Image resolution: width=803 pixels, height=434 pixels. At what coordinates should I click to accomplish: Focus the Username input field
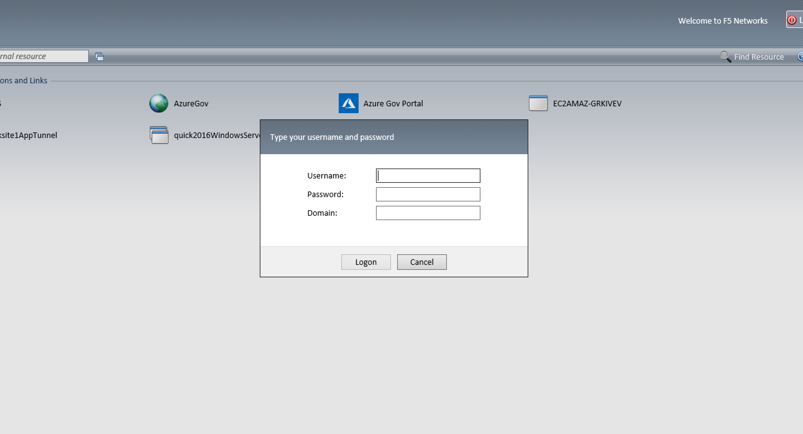click(428, 176)
